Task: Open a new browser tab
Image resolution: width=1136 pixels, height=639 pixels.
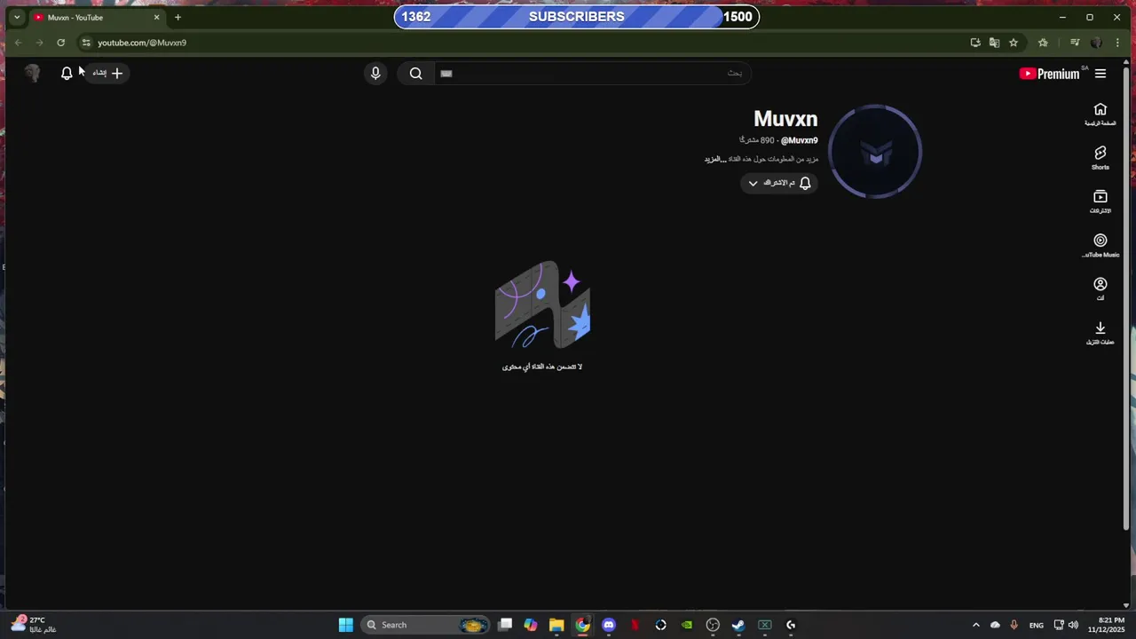Action: (x=177, y=17)
